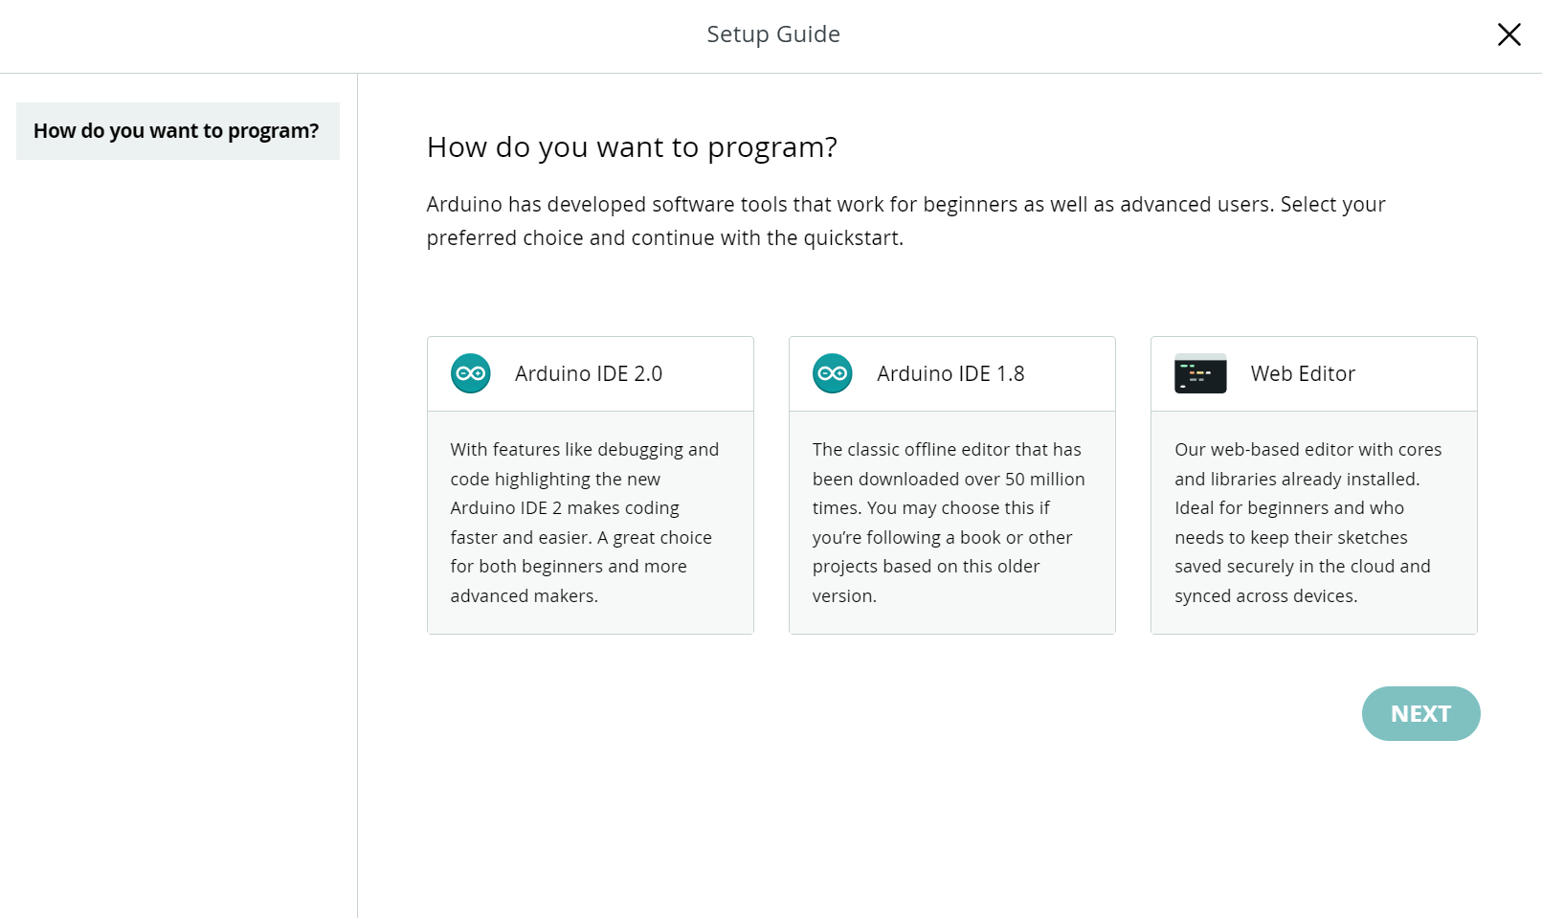This screenshot has width=1542, height=918.
Task: Choose the Web Editor card title
Action: coord(1303,373)
